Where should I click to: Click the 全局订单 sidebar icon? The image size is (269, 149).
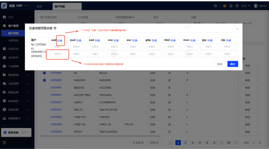click(4, 49)
